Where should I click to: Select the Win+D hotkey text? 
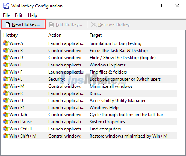pyautogui.click(x=16, y=58)
